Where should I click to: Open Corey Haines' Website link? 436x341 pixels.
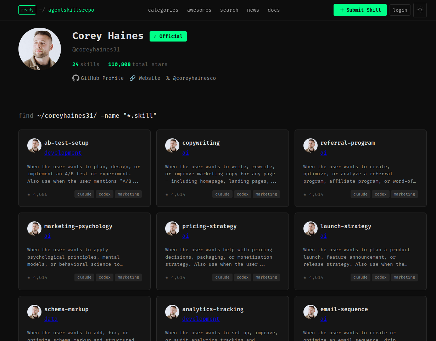(x=145, y=78)
